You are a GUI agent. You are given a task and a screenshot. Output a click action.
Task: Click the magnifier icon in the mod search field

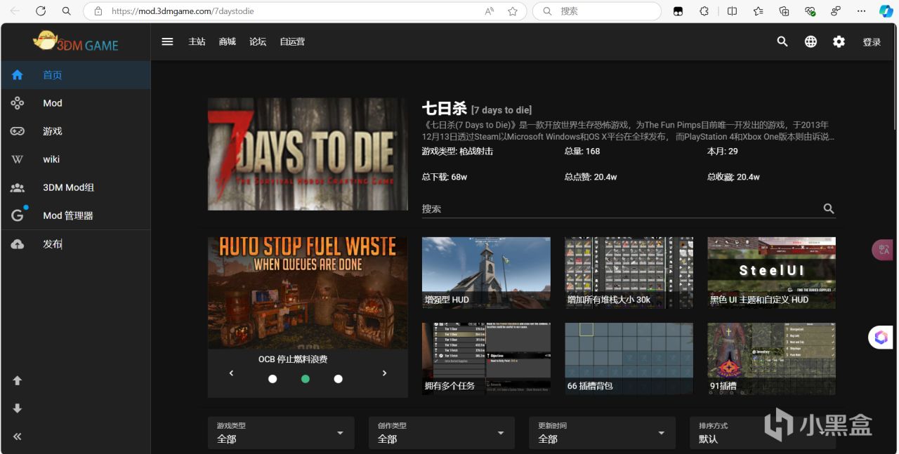(x=829, y=208)
